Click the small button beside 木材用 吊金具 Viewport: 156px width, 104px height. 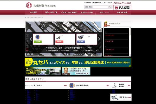point(129,86)
